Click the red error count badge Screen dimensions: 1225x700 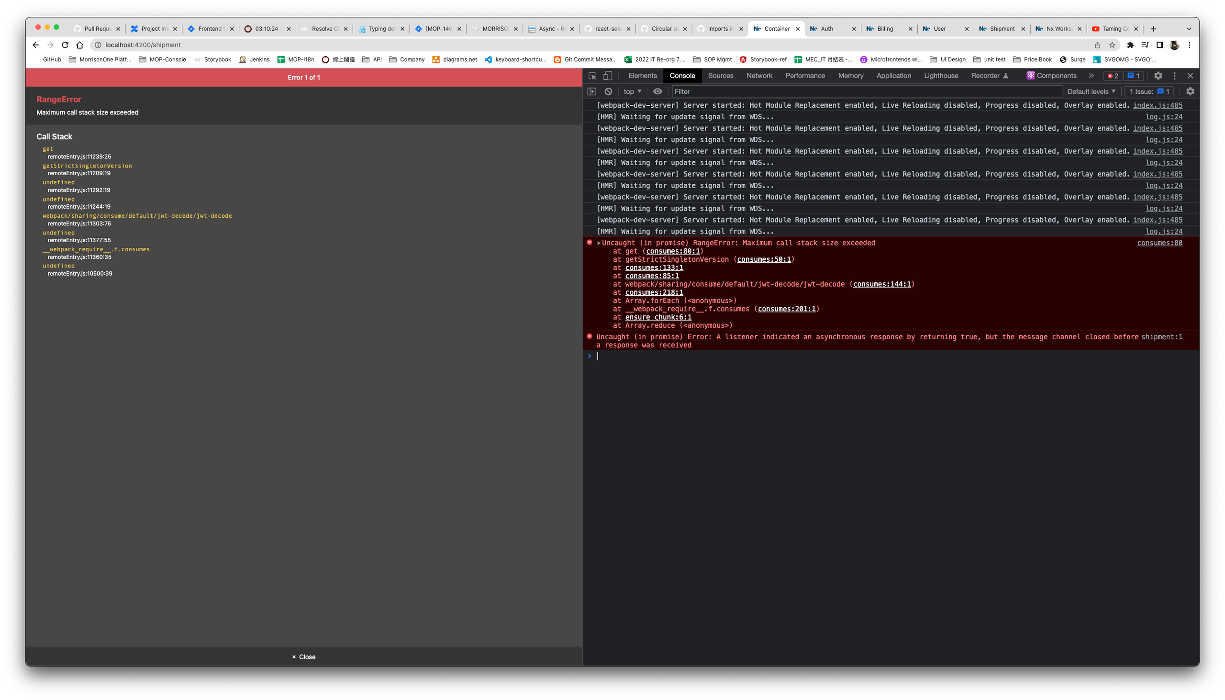click(x=1113, y=76)
